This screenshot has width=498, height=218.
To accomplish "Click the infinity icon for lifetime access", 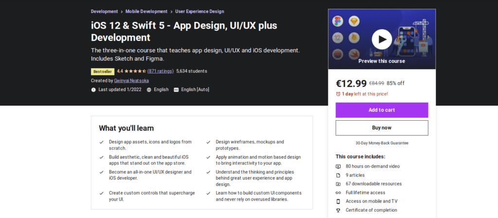I will 338,193.
